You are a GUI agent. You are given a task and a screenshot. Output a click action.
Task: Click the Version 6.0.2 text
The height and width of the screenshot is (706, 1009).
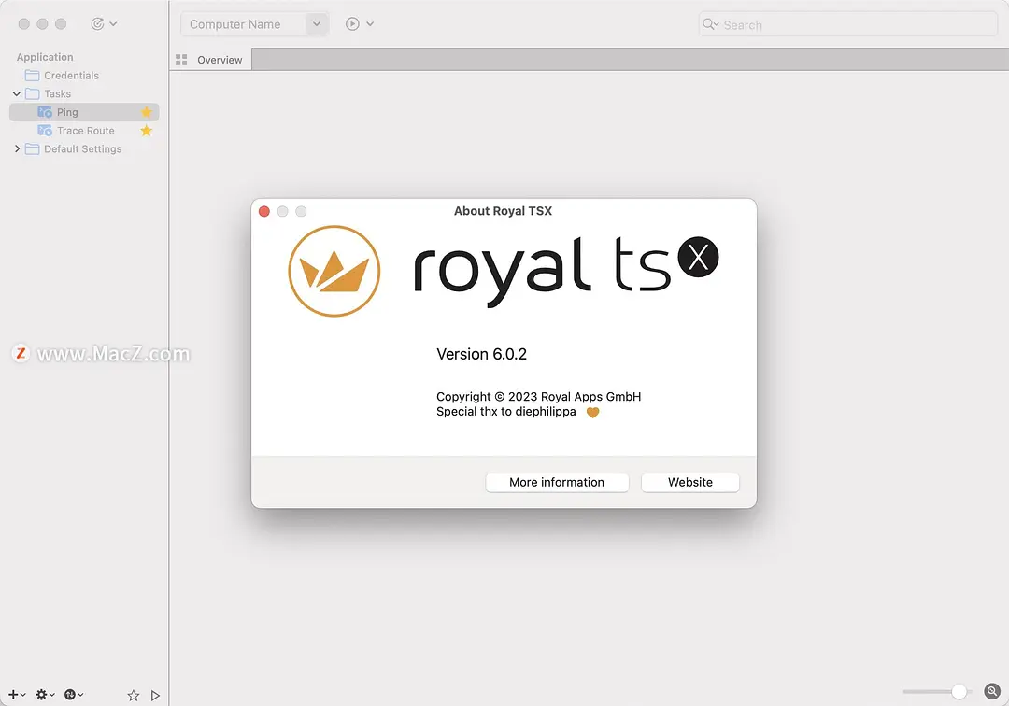coord(481,354)
